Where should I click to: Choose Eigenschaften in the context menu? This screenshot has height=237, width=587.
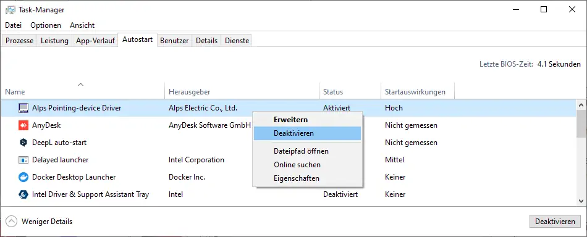coord(307,178)
